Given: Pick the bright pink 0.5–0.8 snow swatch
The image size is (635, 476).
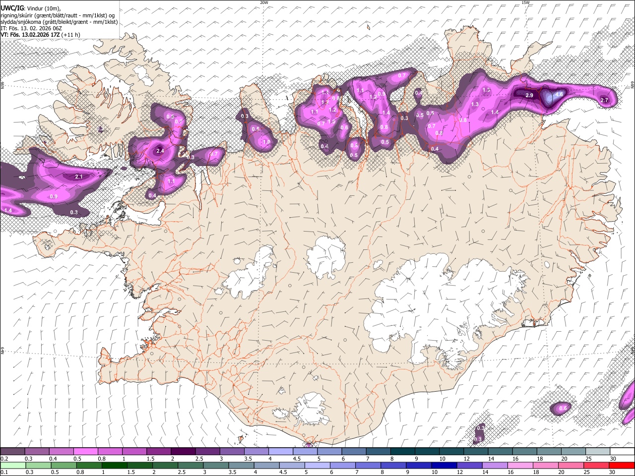Looking at the screenshot, I should tap(85, 451).
